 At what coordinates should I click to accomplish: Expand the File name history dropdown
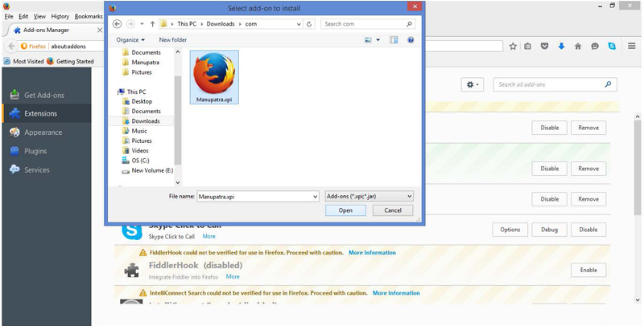315,197
